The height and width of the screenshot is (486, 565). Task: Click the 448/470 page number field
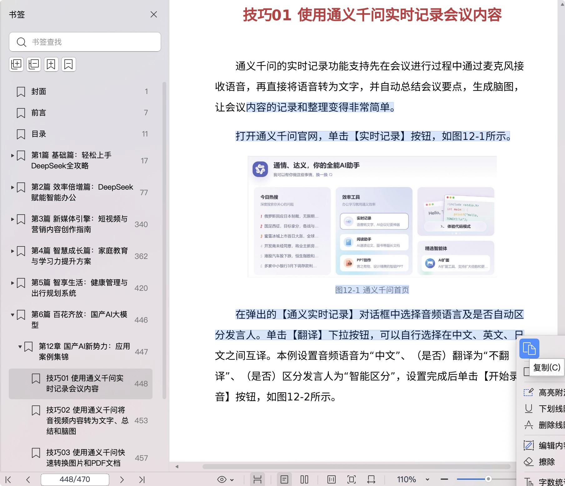coord(75,479)
